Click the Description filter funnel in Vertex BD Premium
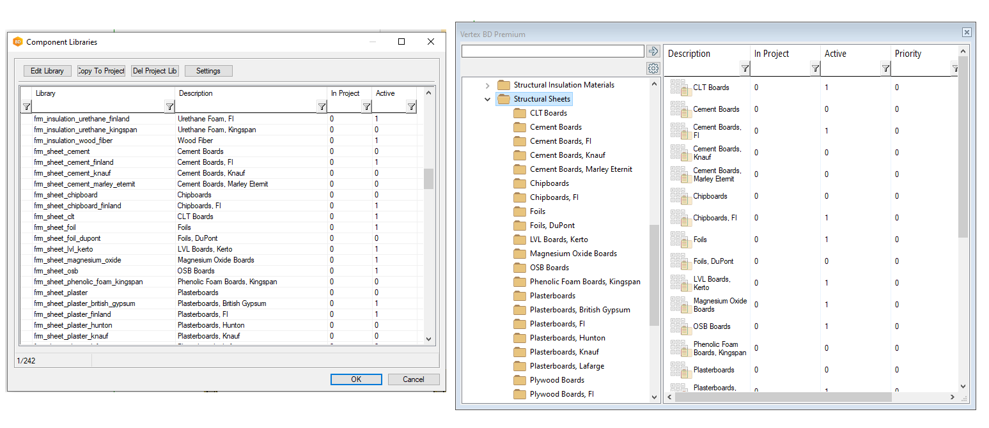The image size is (989, 428). (745, 68)
